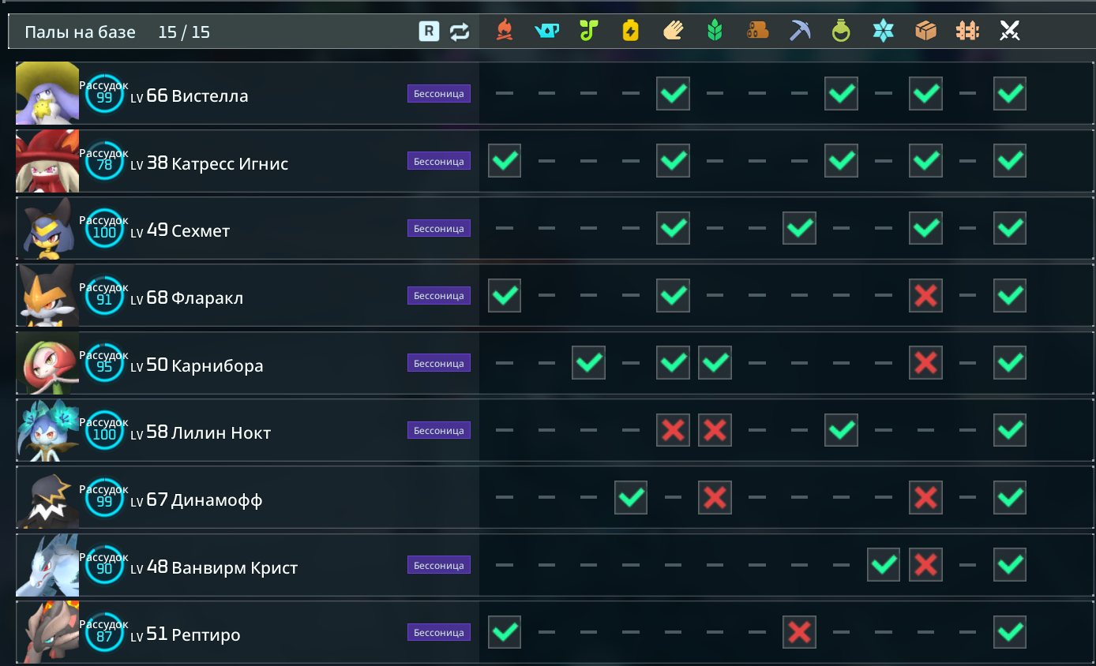Toggle Mining checkbox for Сехмет
This screenshot has height=666, width=1096.
(x=799, y=228)
